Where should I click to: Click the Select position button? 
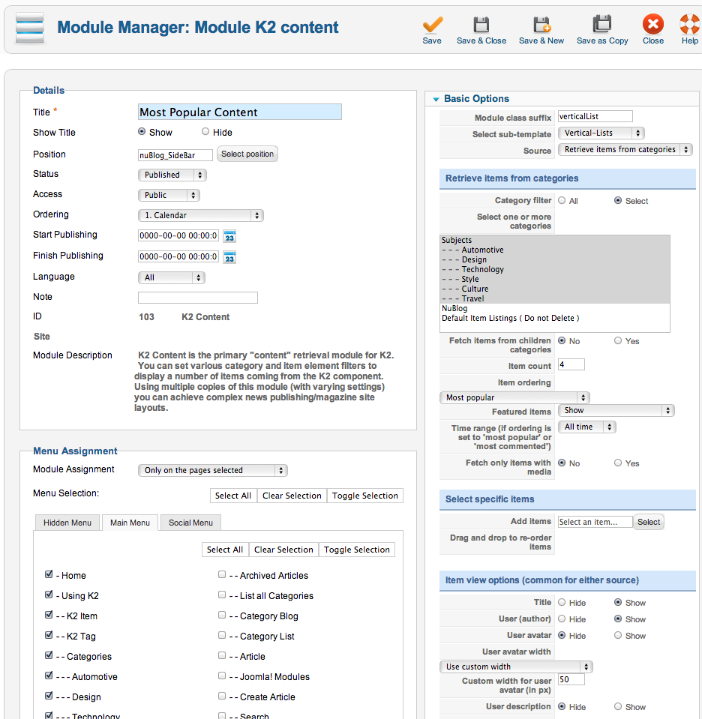point(247,154)
